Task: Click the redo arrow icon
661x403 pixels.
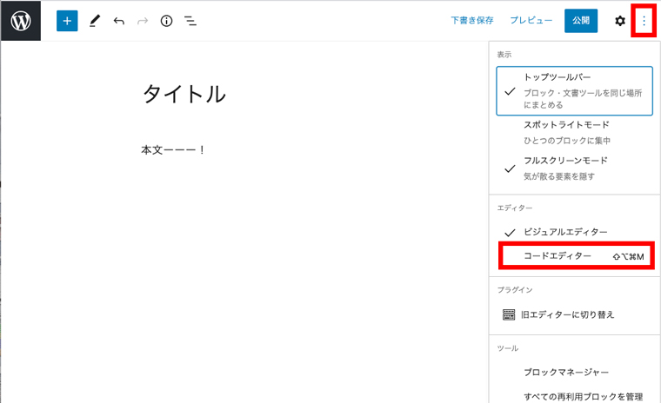Action: pos(143,21)
